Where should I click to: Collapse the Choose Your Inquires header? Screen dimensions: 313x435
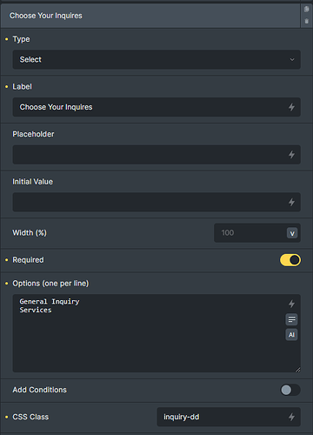(150, 16)
